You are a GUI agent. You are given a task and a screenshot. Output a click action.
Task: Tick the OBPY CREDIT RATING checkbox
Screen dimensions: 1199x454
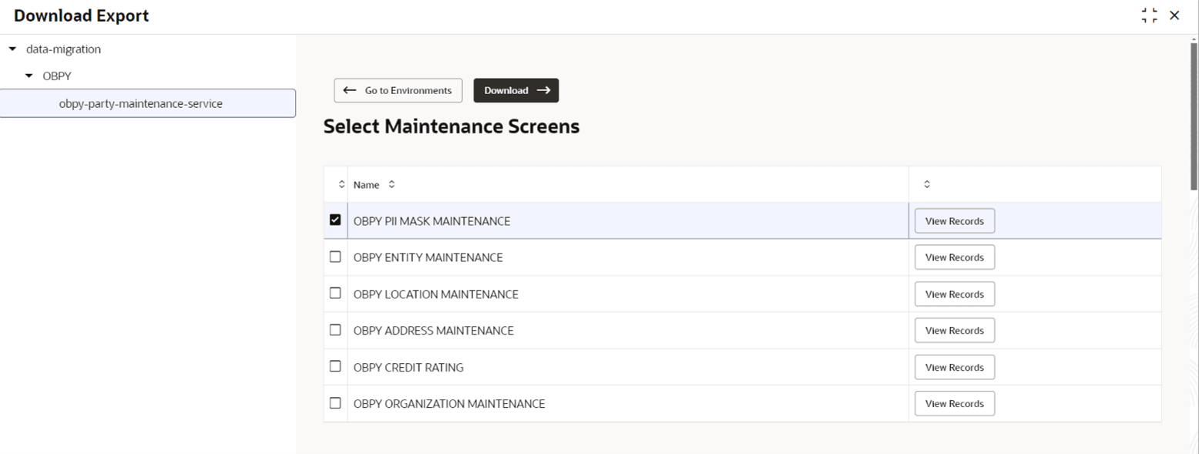pos(335,366)
